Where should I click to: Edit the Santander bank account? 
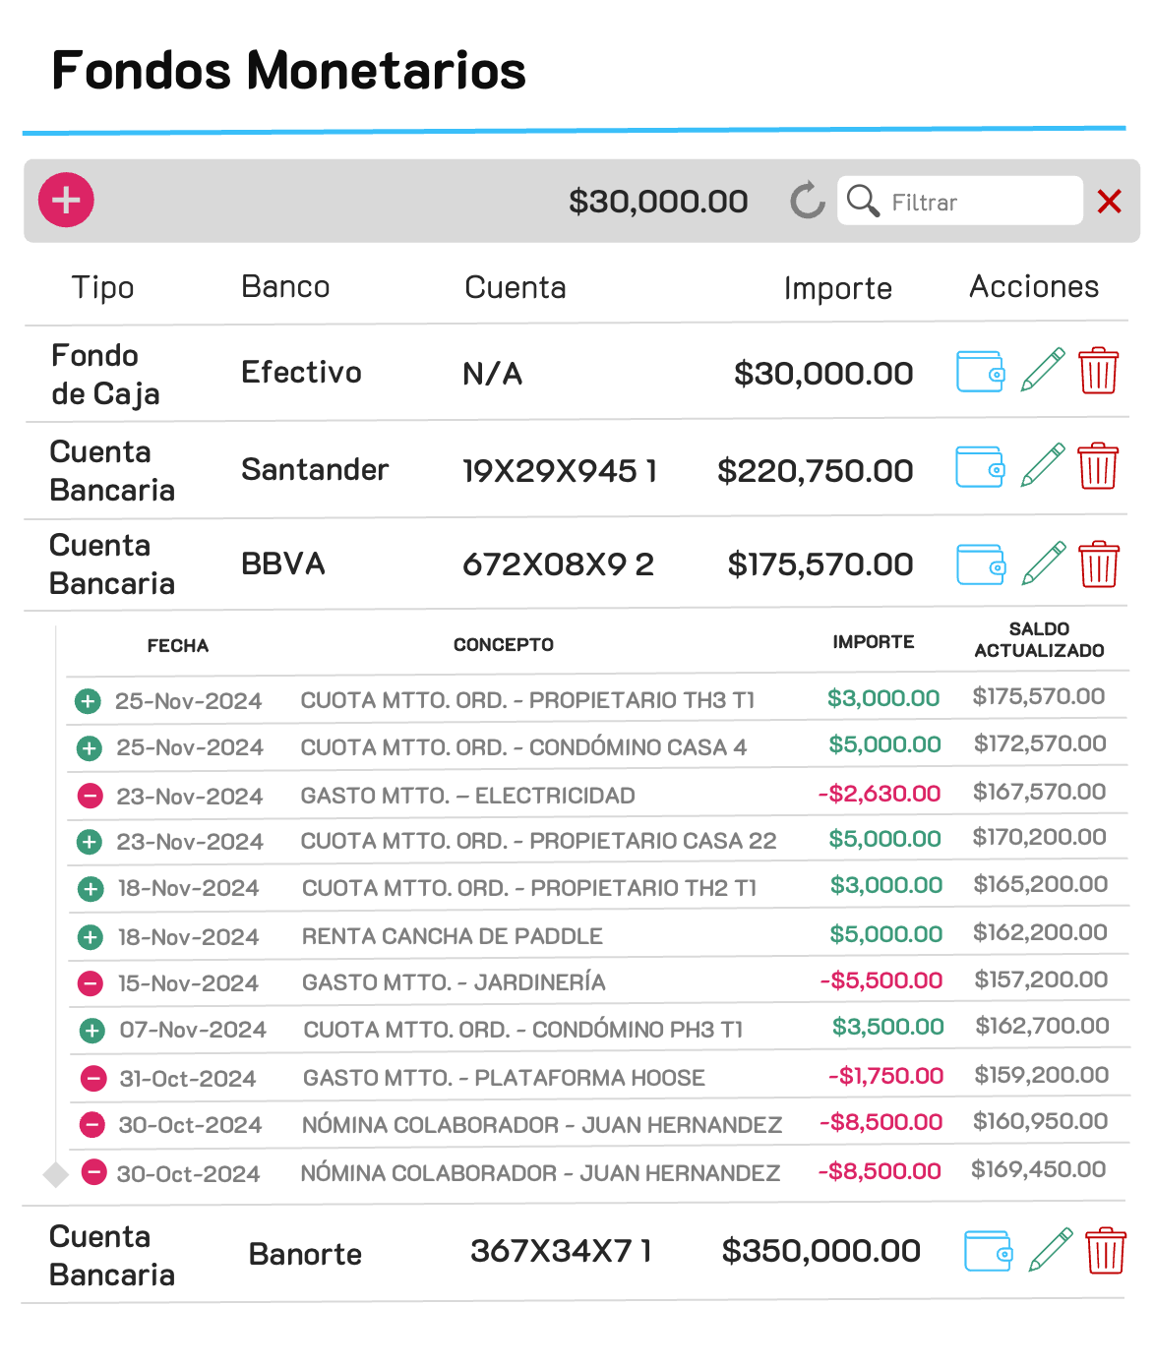click(x=1042, y=466)
